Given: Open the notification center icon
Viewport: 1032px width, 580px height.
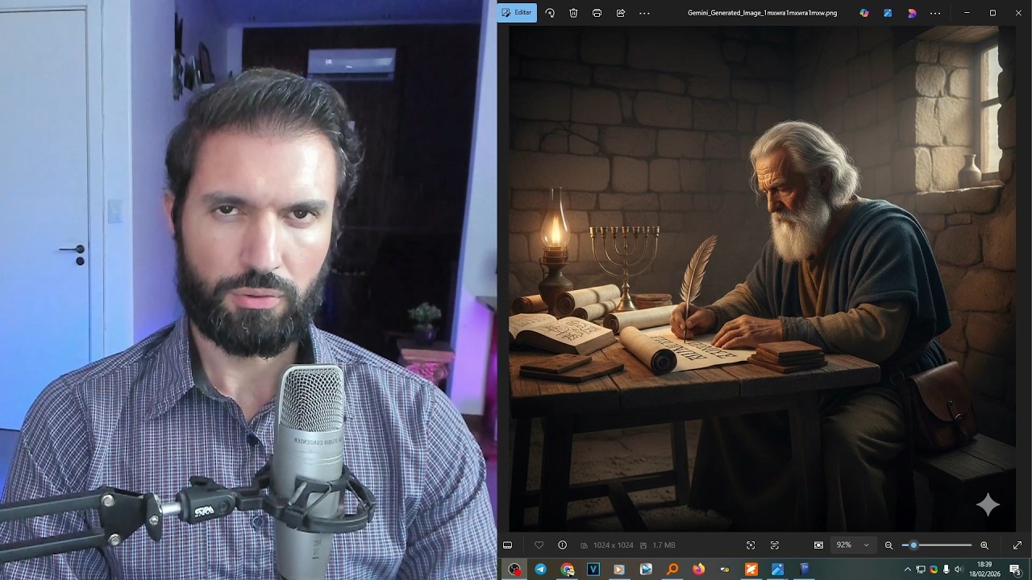Looking at the screenshot, I should 1015,570.
